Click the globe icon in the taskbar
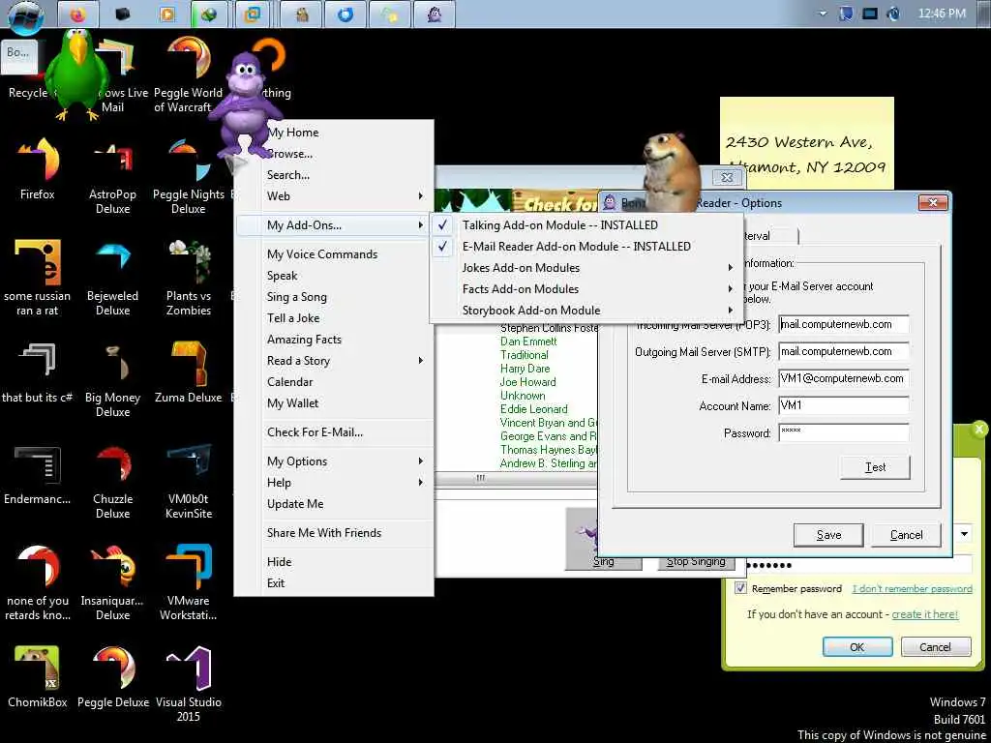This screenshot has height=743, width=991. coord(209,15)
